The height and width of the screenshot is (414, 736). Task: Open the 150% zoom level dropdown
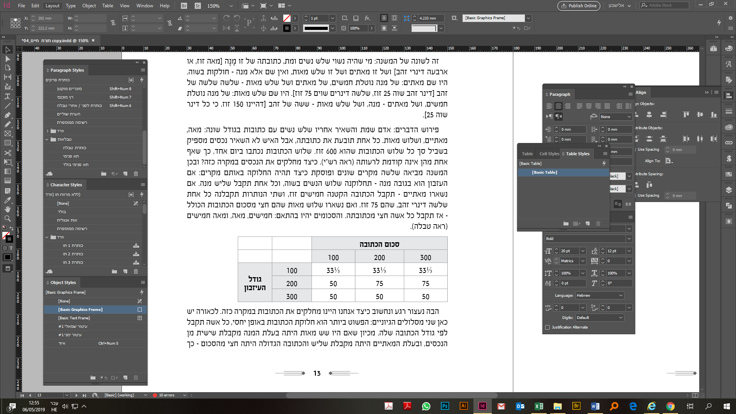coord(230,6)
